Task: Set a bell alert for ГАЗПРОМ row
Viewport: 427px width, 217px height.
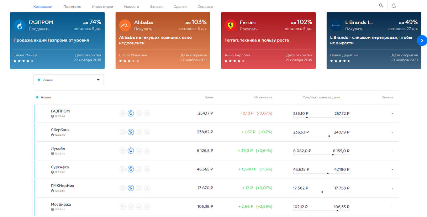Action: coord(139,113)
